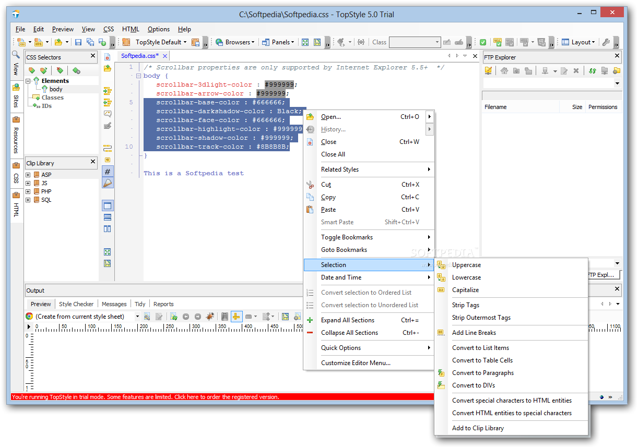Click the Permissions column header
Viewport: 638px width, 448px height.
coord(603,107)
